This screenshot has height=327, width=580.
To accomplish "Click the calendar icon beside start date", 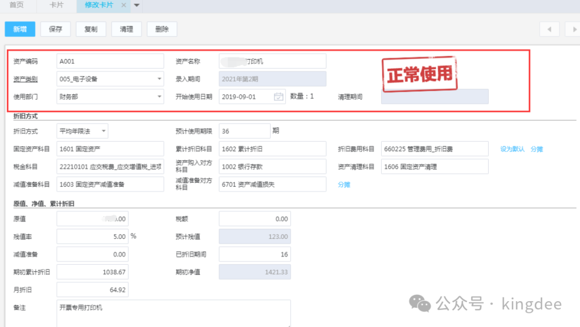I will [278, 97].
